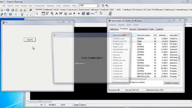The image size is (192, 108).
Task: Select the CheckBox component icon
Action: [74, 13]
